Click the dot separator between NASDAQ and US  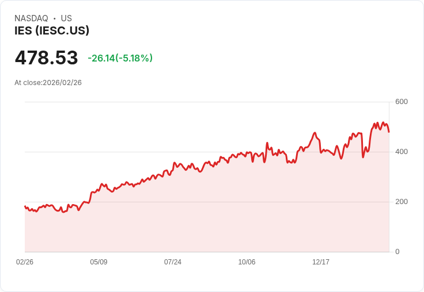click(55, 18)
